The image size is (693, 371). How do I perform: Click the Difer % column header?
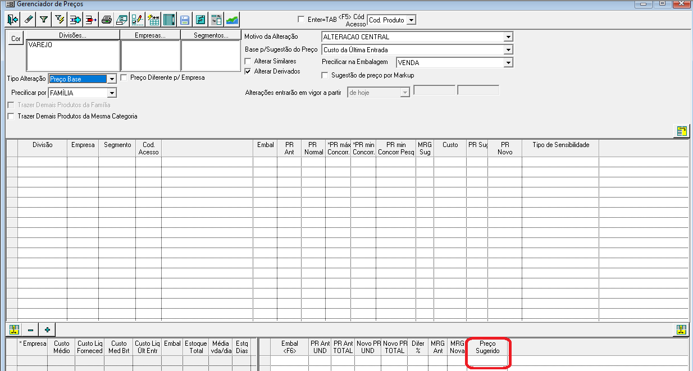pos(418,347)
